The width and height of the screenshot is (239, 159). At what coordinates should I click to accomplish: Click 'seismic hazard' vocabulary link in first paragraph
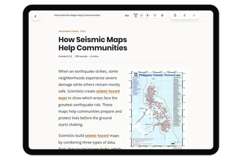[108, 91]
